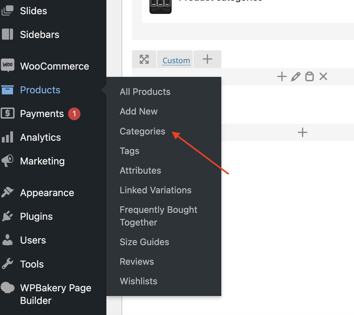
Task: Open Wishlists submenu item
Action: coord(138,281)
